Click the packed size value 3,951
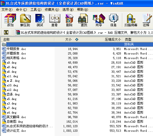The image size is (153, 136). 117,49
